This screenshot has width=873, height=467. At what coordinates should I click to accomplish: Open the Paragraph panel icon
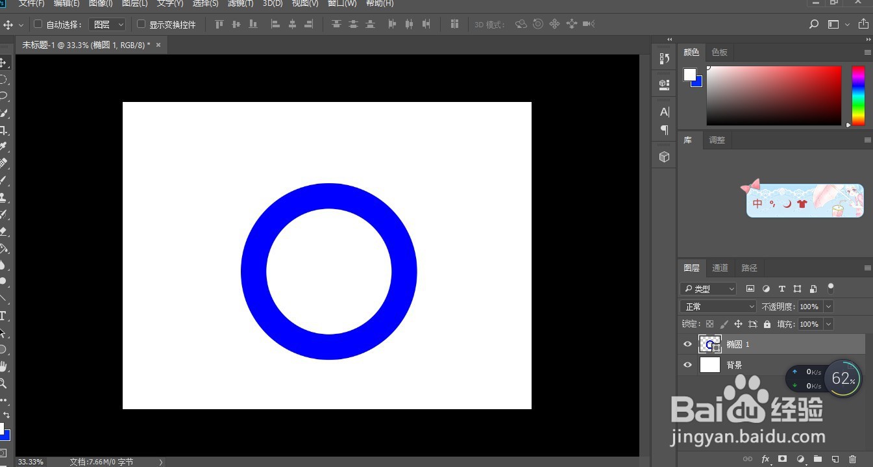664,130
